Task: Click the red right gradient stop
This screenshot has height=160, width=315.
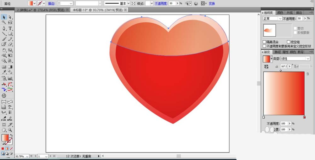Action: coord(304,117)
